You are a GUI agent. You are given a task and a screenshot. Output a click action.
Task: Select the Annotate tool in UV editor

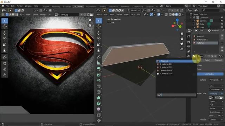[x=5, y=57]
